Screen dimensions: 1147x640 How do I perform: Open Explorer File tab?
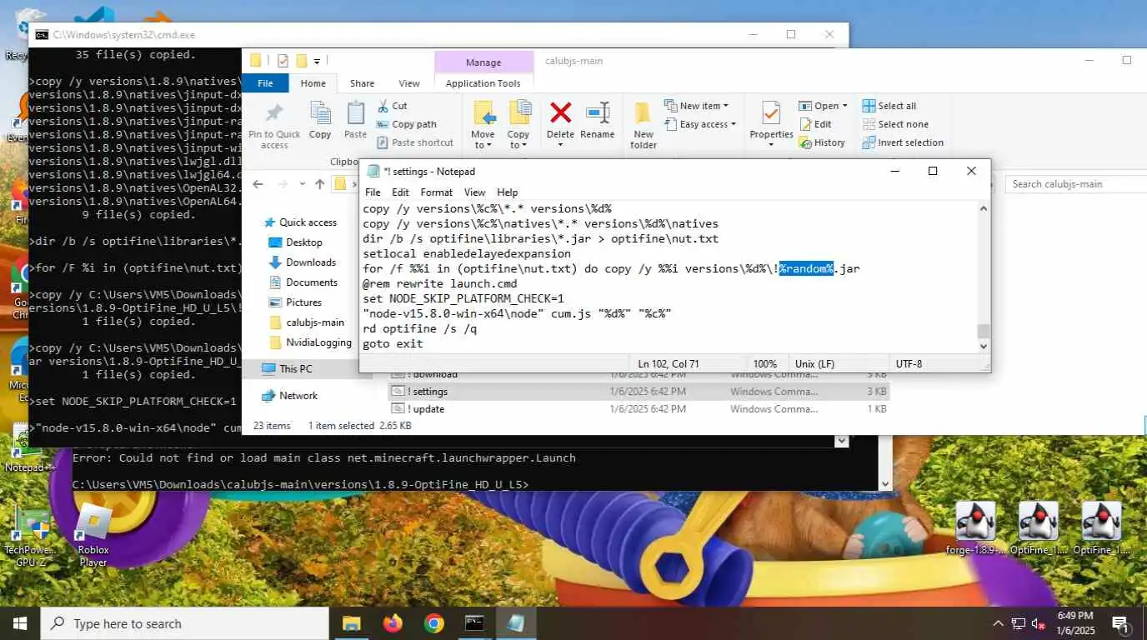265,83
